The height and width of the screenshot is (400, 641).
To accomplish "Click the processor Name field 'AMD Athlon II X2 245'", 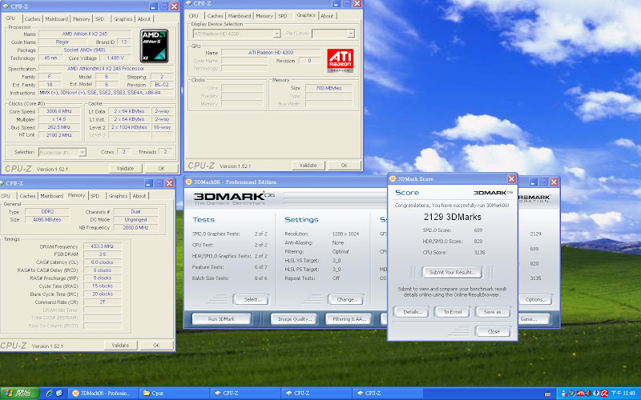I will 85,34.
